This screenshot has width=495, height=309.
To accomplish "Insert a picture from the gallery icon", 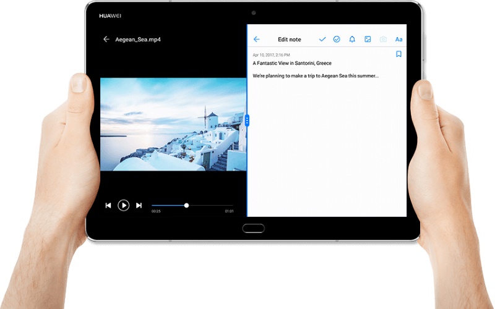I will 368,40.
